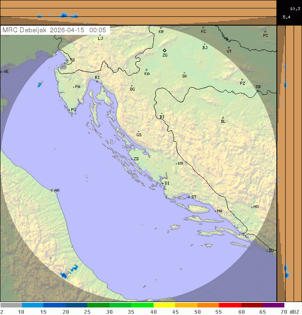
Task: Select the ST city marker
Action: pos(189,197)
